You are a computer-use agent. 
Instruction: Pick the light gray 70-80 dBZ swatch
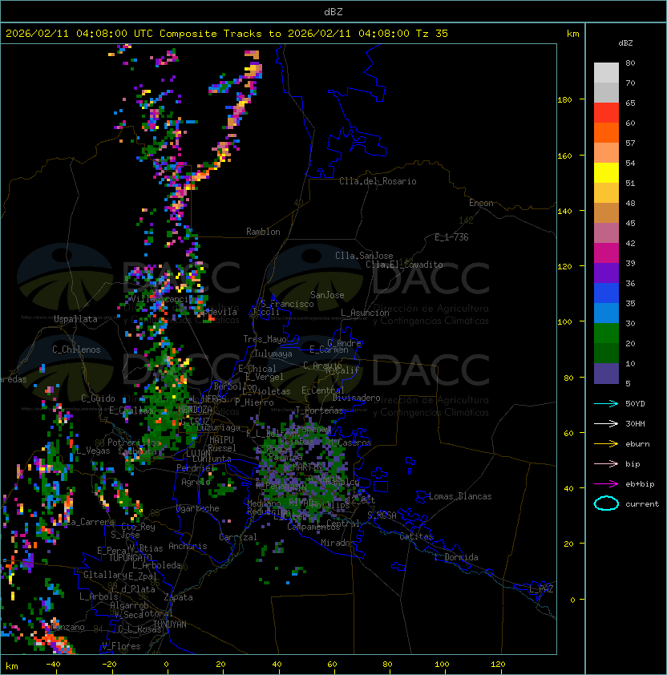pos(606,73)
